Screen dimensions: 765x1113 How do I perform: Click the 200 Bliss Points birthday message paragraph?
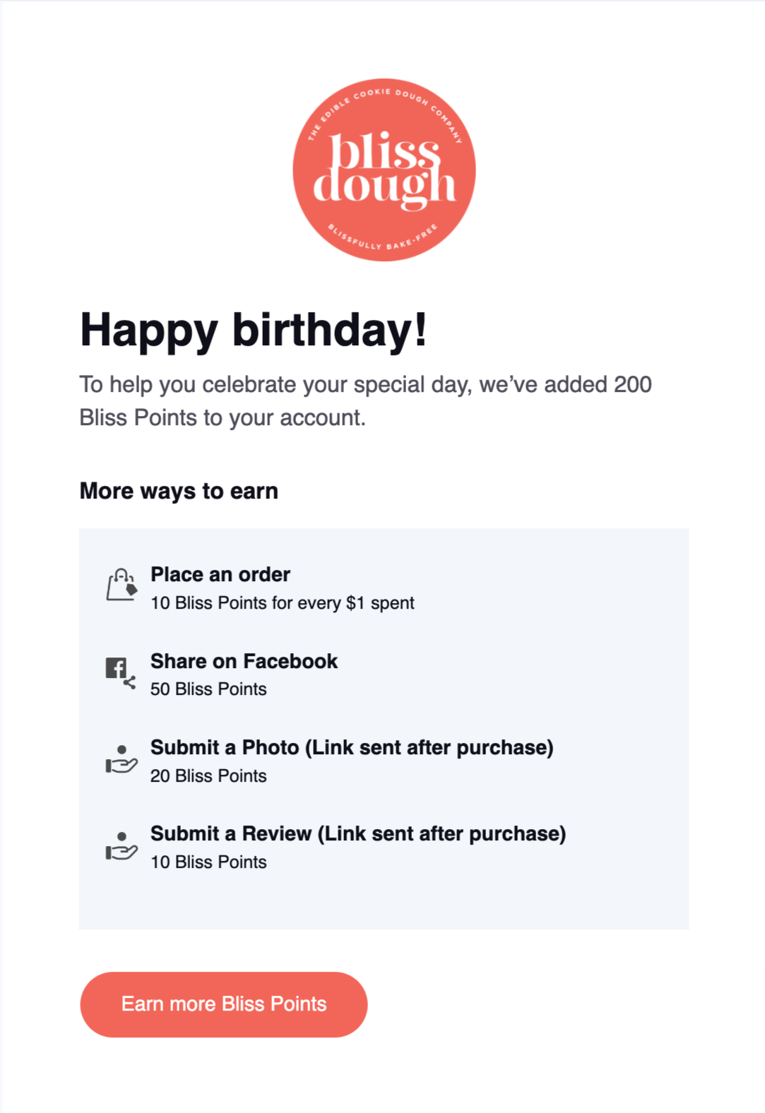[365, 401]
